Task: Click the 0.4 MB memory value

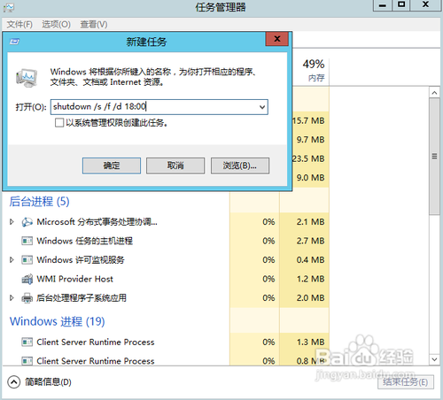Action: [311, 260]
